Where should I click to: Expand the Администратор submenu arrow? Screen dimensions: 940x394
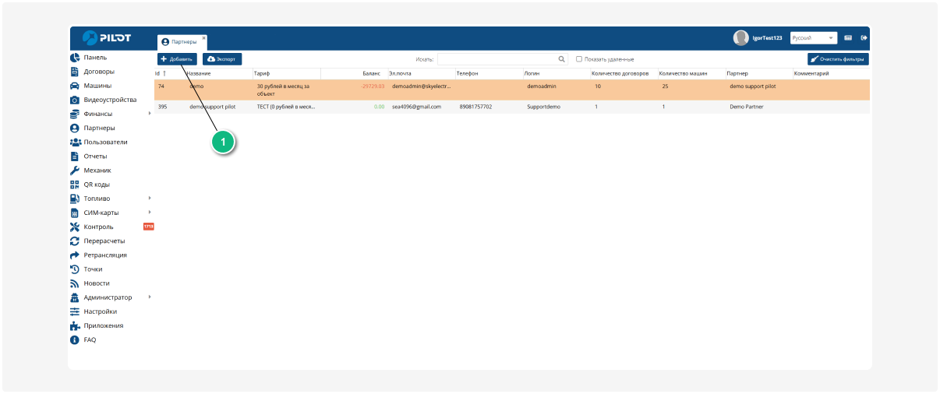[149, 297]
